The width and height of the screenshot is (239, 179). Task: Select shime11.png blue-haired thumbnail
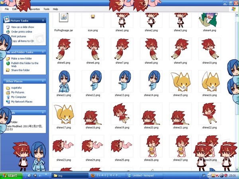coord(64,81)
